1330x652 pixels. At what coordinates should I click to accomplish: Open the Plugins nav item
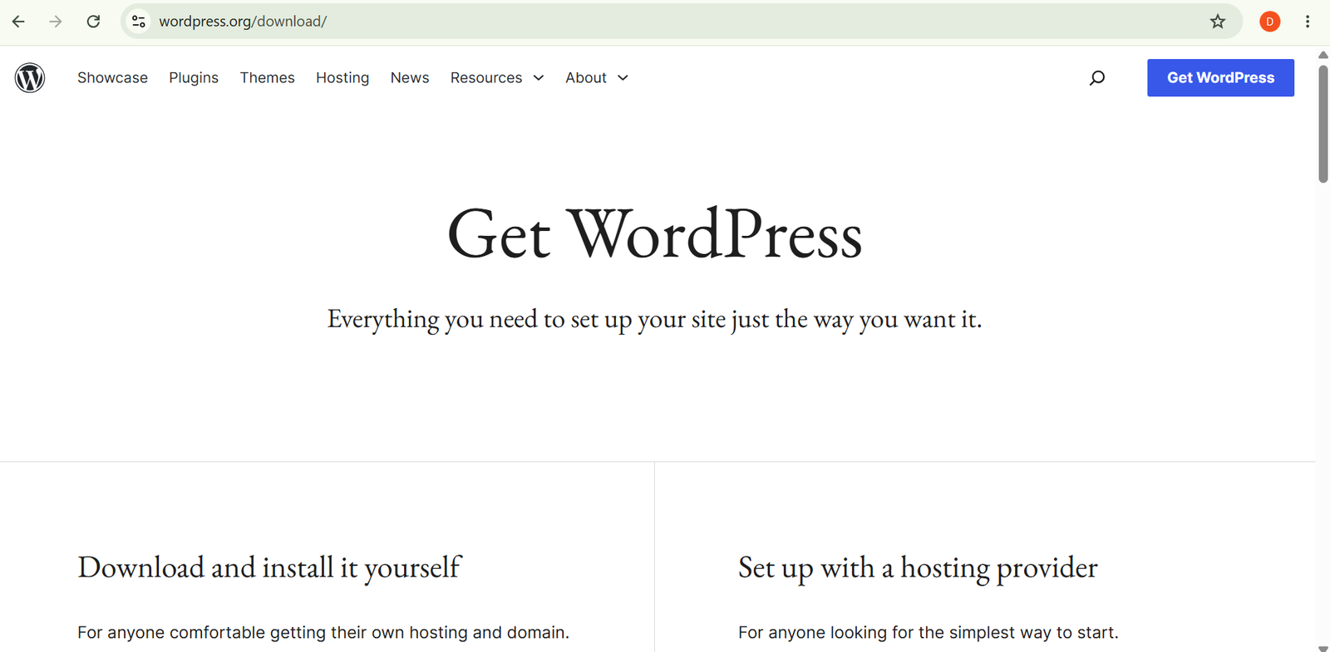[x=194, y=77]
